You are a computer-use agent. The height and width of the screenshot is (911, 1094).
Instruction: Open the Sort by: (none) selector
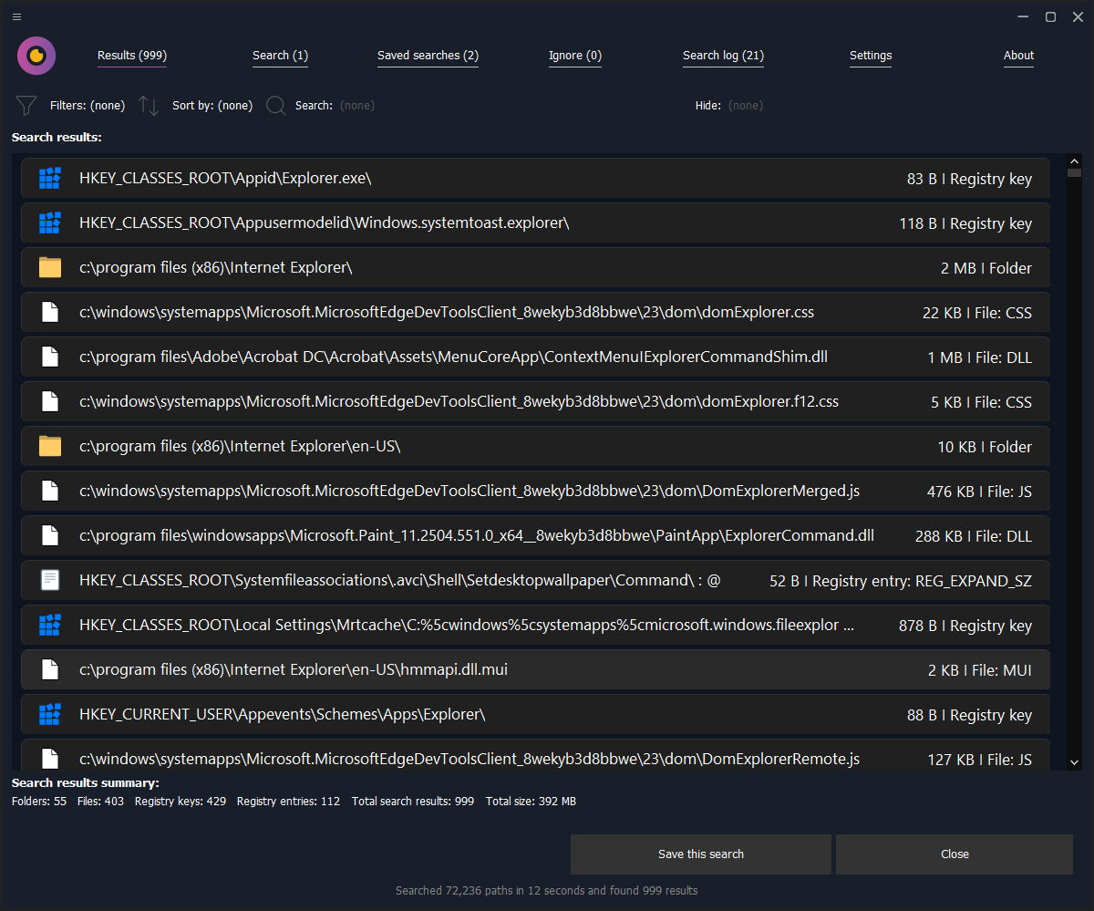[x=212, y=106]
